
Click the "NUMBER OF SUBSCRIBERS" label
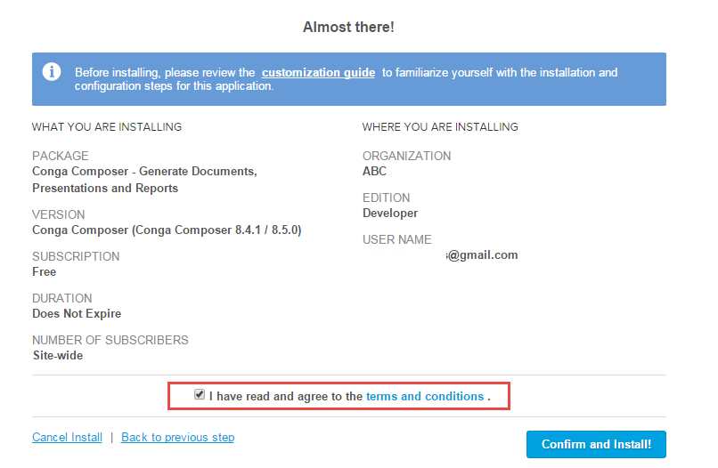pos(110,340)
